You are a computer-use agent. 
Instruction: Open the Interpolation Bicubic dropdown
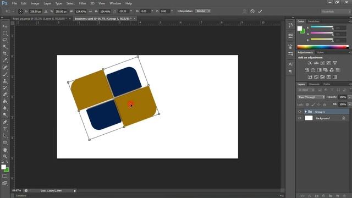point(203,11)
